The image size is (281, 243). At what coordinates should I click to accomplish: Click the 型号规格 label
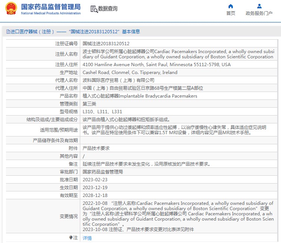[69, 112]
